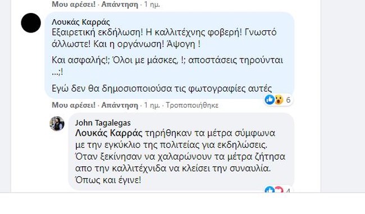Click blue like icon on Tagalegas reply

[270, 190]
